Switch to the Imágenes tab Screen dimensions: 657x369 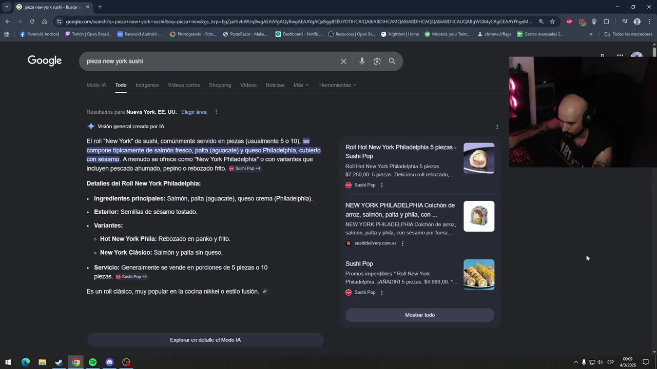point(147,85)
